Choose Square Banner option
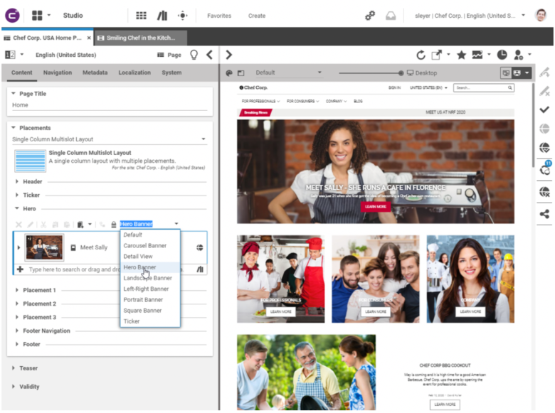This screenshot has width=555, height=413. (150, 311)
